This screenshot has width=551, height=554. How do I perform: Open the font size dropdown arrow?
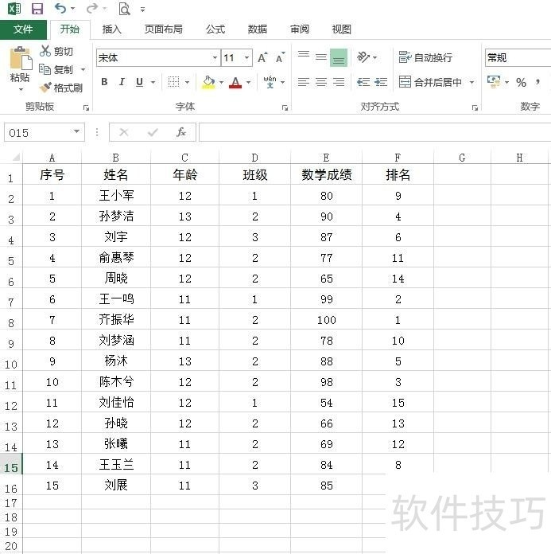(246, 57)
